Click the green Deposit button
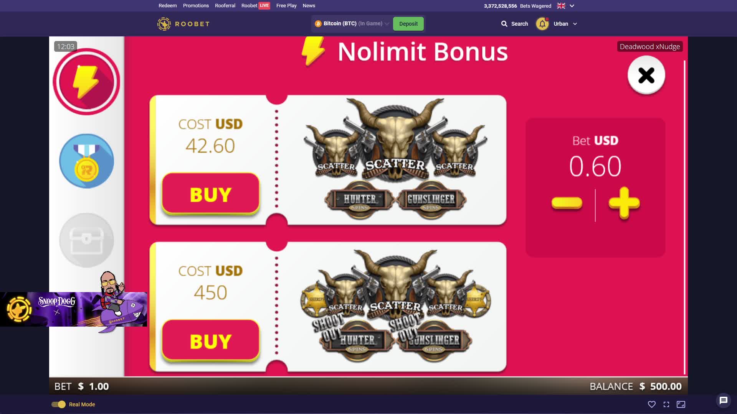This screenshot has height=414, width=737. pos(408,24)
